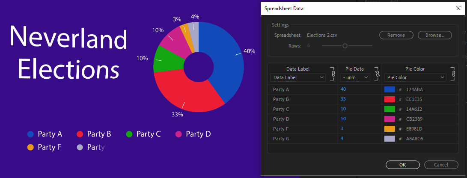The height and width of the screenshot is (178, 467).
Task: Close the Spreadsheet Data dialog
Action: coord(458,8)
